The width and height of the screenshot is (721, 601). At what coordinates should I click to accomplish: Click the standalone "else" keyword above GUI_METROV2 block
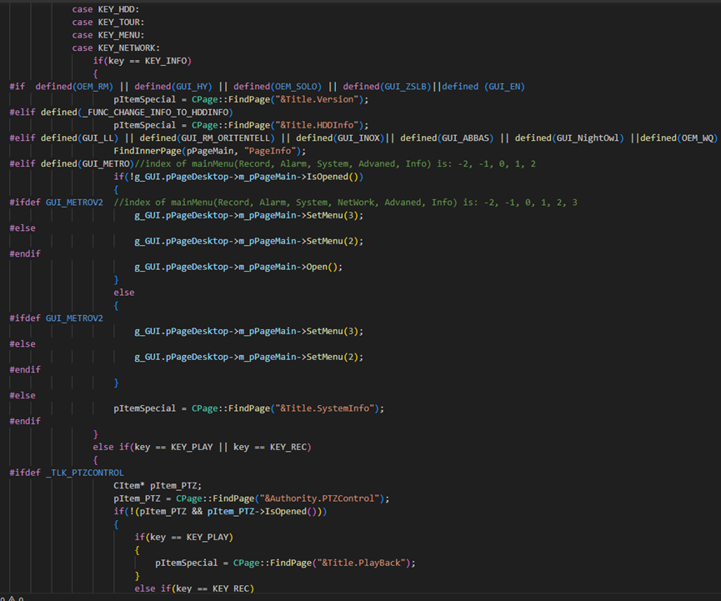[124, 293]
